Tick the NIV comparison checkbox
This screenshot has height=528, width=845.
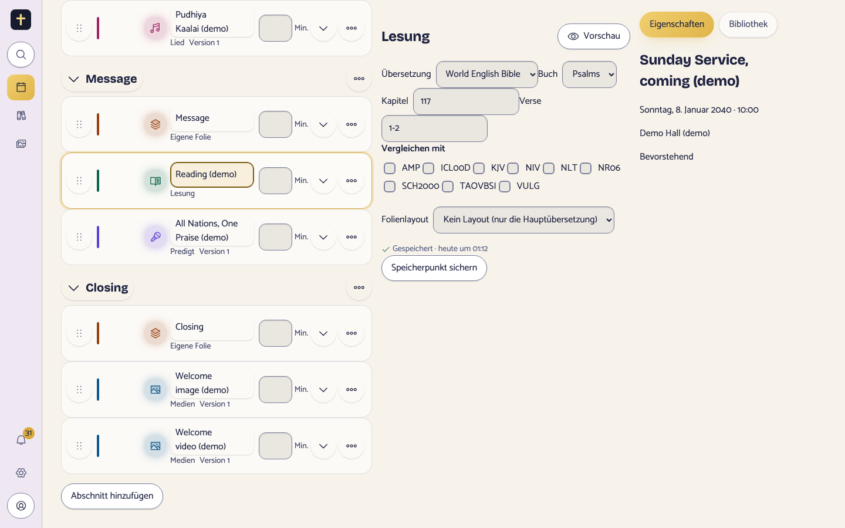[x=513, y=168]
